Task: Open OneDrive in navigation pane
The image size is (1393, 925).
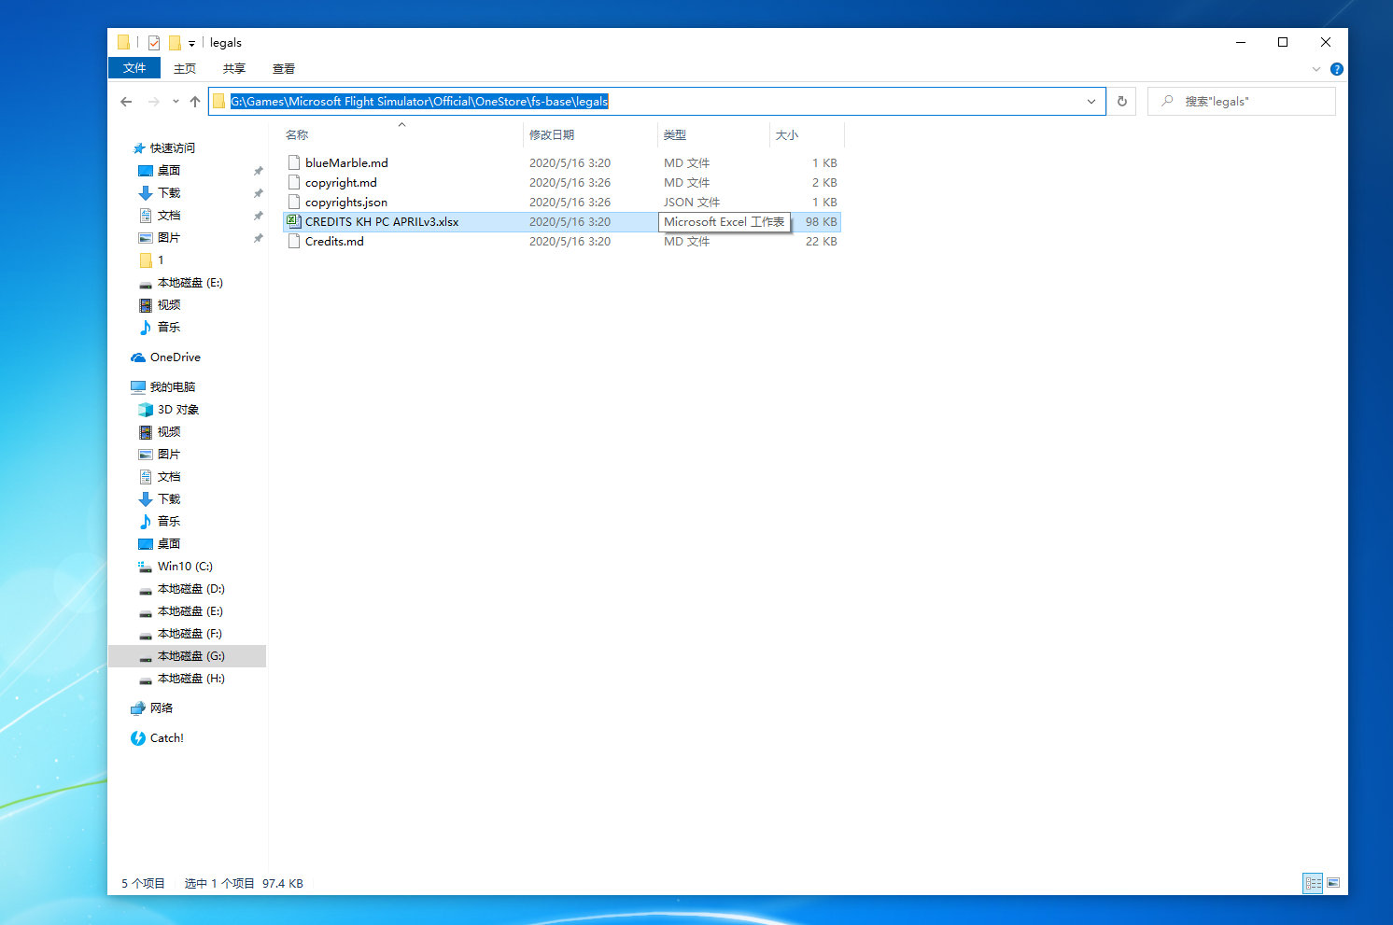Action: [176, 357]
